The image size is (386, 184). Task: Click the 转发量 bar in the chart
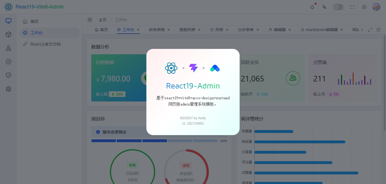click(300, 142)
